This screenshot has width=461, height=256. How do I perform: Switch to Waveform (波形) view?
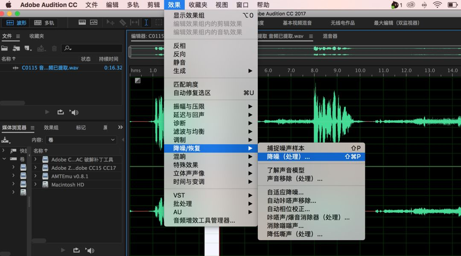(16, 23)
